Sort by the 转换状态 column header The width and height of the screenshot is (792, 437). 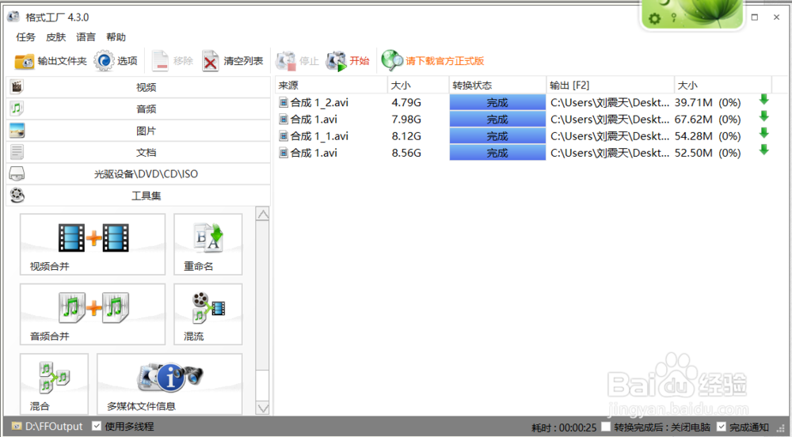497,85
